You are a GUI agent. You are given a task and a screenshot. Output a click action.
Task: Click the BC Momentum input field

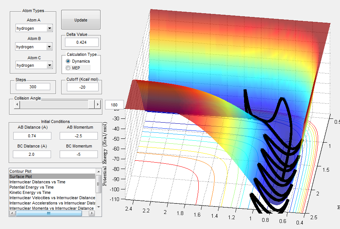coord(79,154)
